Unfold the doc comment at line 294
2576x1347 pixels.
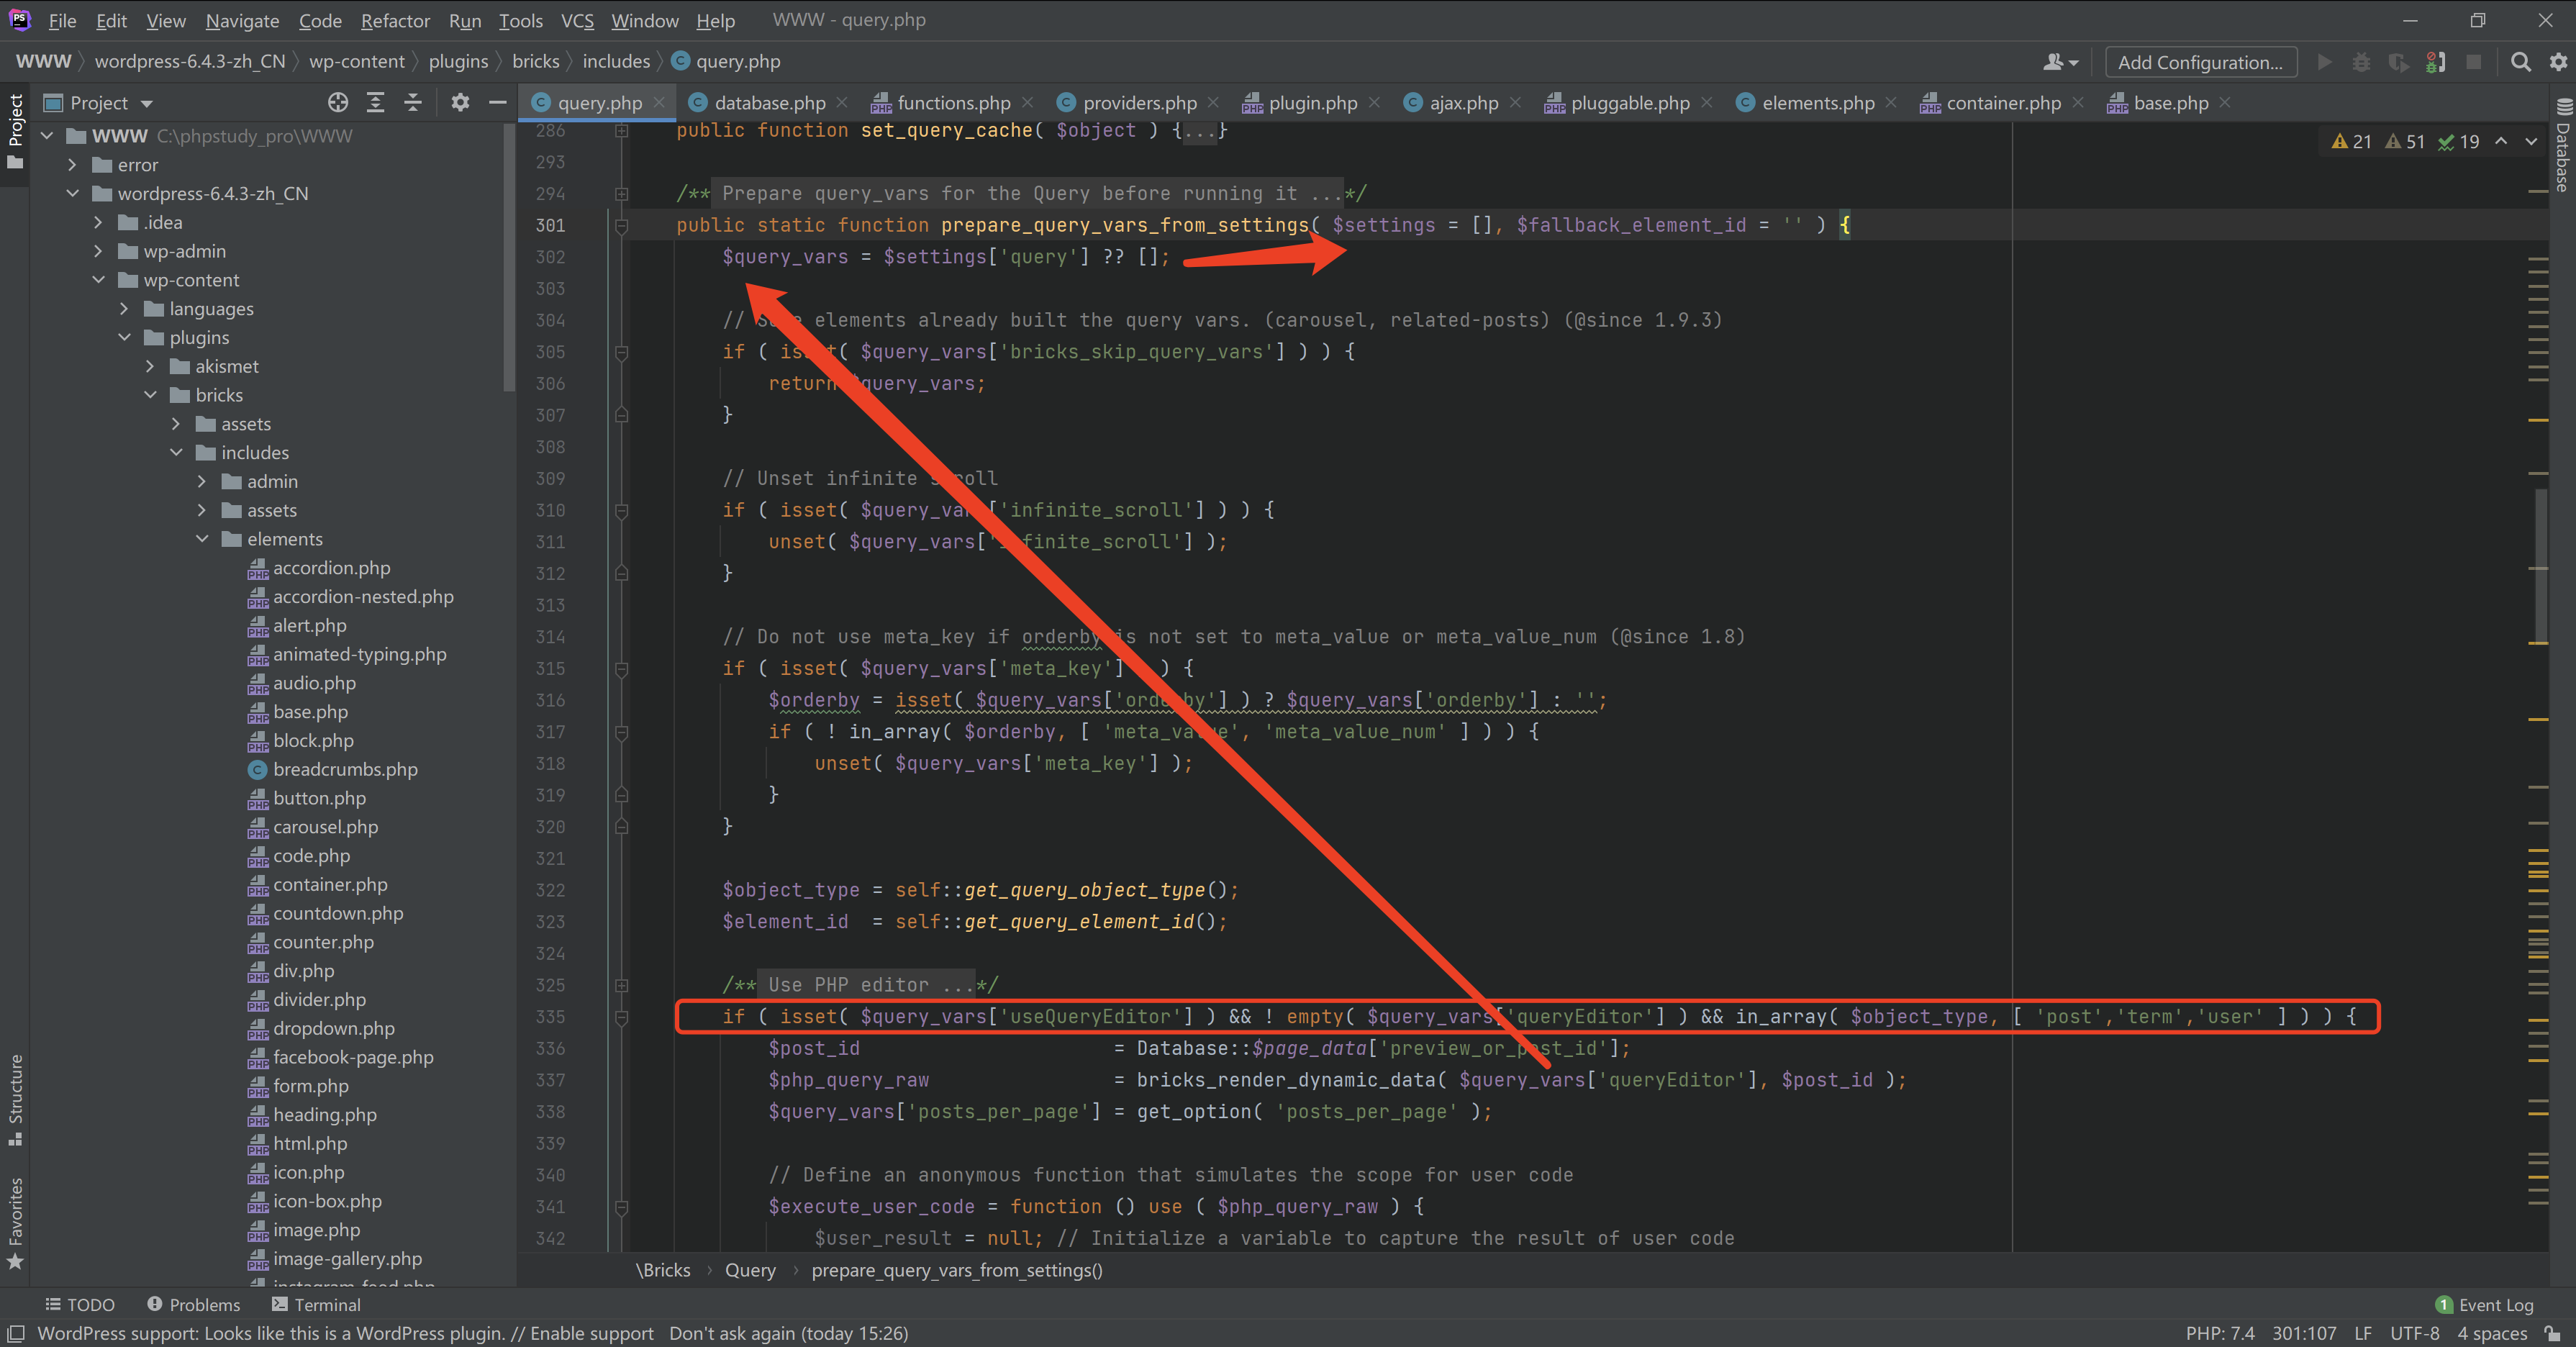coord(621,194)
